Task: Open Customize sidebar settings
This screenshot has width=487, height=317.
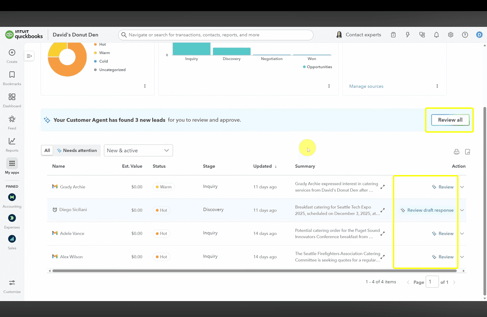Action: point(12,286)
